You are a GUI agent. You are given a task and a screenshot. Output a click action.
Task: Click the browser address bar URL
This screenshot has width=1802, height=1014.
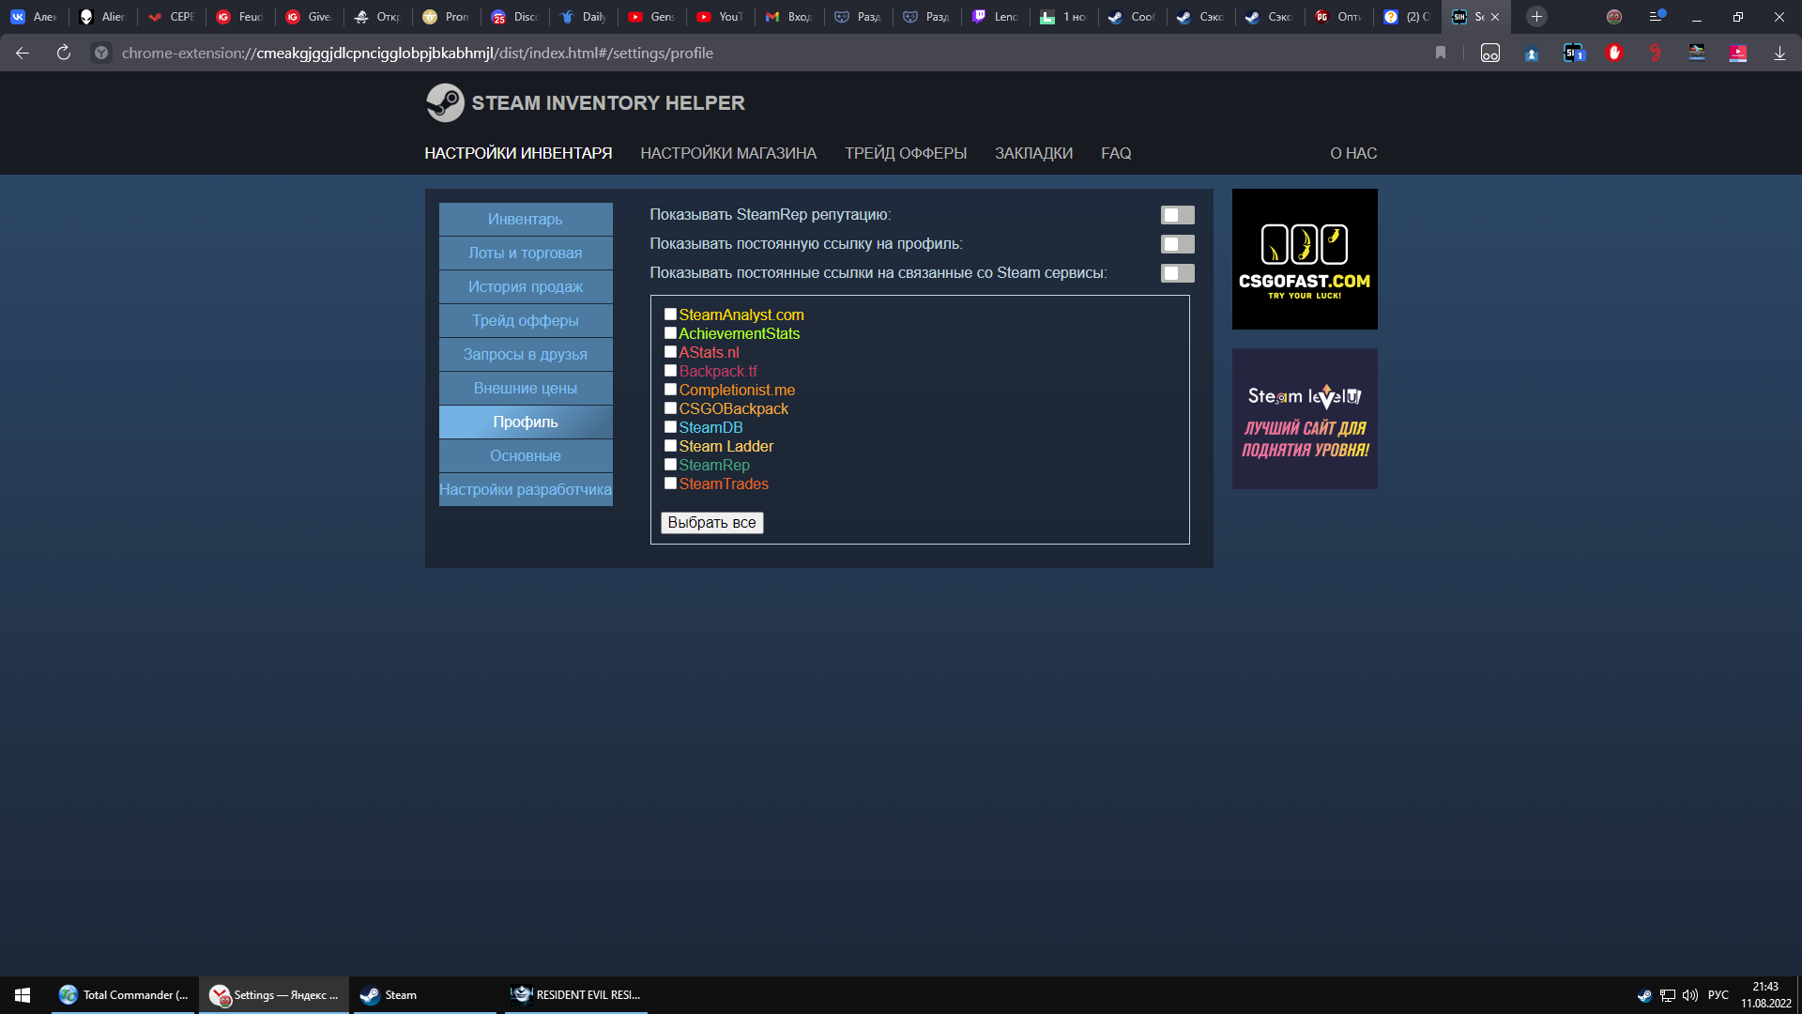pos(418,54)
